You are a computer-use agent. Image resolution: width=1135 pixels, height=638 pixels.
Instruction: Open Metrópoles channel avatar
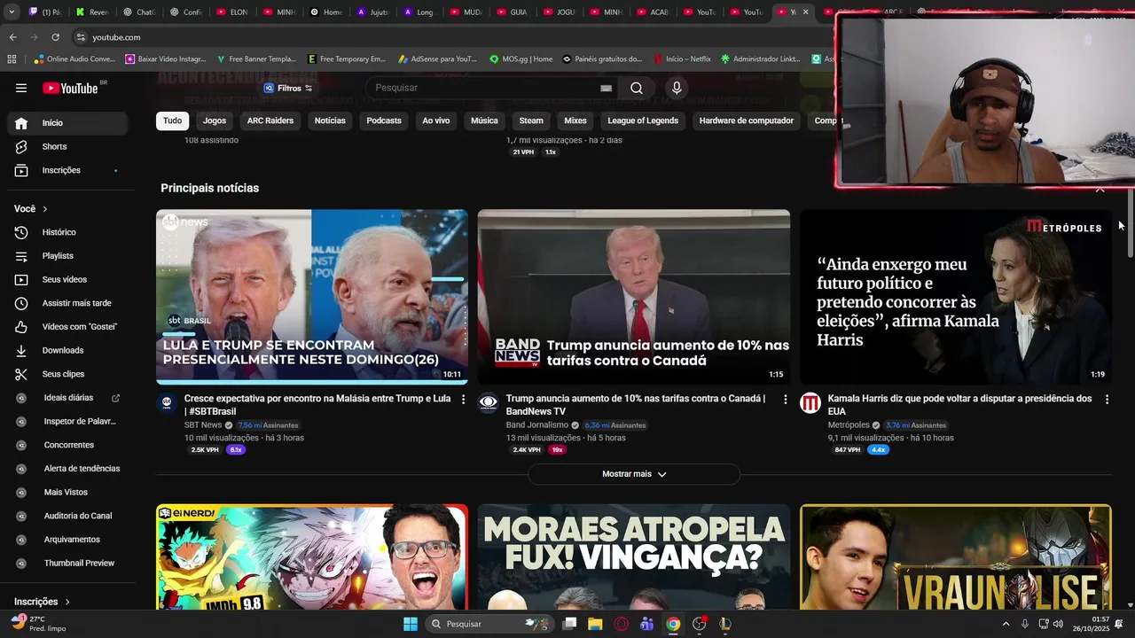(810, 403)
